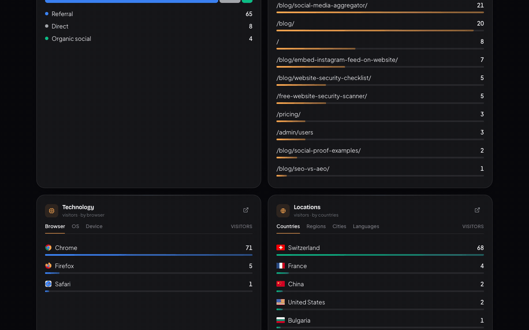
Task: Click the Locations panel title
Action: tap(307, 207)
